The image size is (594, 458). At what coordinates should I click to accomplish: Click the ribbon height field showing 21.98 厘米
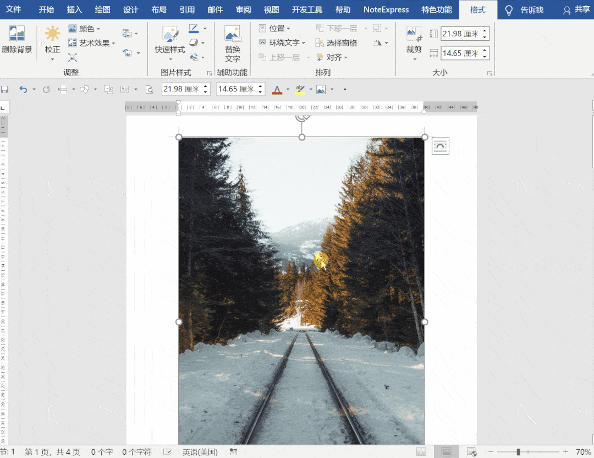click(x=460, y=34)
